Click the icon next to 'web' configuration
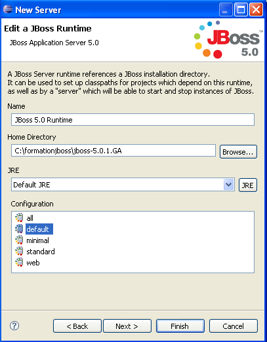 coord(19,262)
